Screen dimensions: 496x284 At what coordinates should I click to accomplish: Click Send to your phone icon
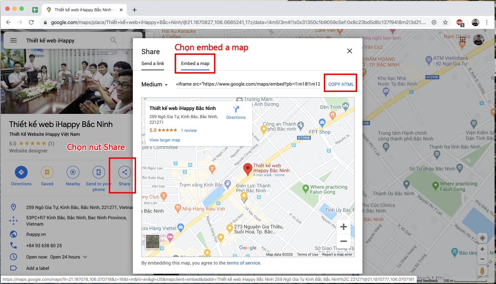(99, 172)
